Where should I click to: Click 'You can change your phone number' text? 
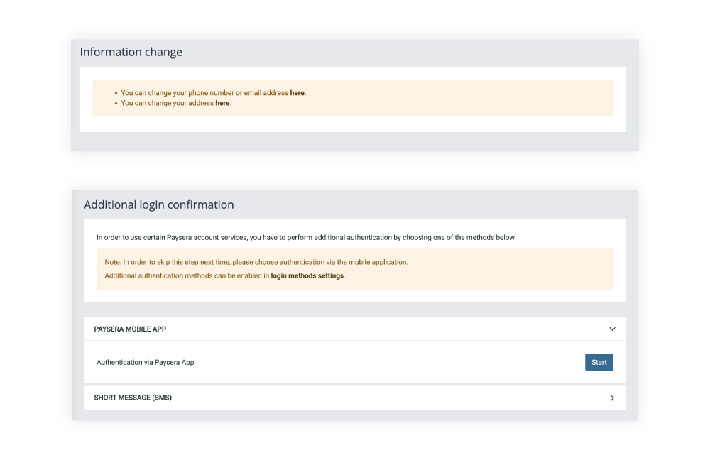tap(204, 93)
